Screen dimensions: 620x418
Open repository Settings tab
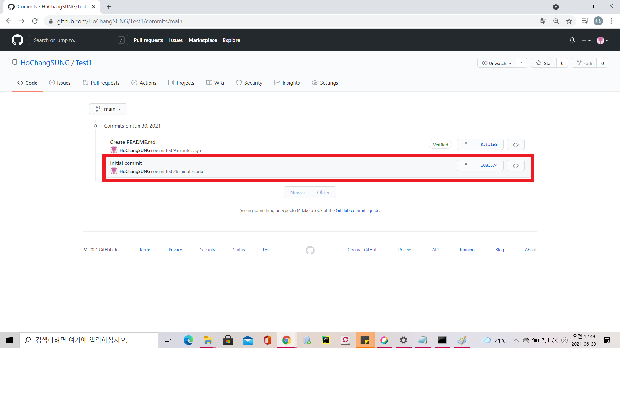[x=325, y=83]
